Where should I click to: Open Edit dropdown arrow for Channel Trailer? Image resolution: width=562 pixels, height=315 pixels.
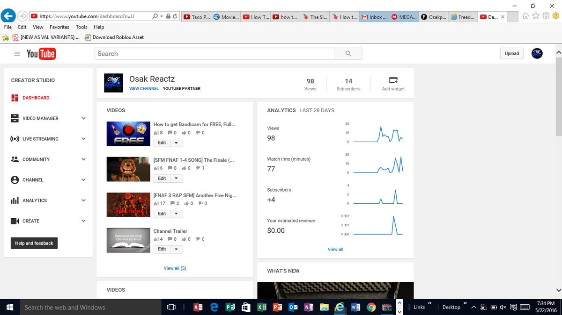click(x=176, y=250)
